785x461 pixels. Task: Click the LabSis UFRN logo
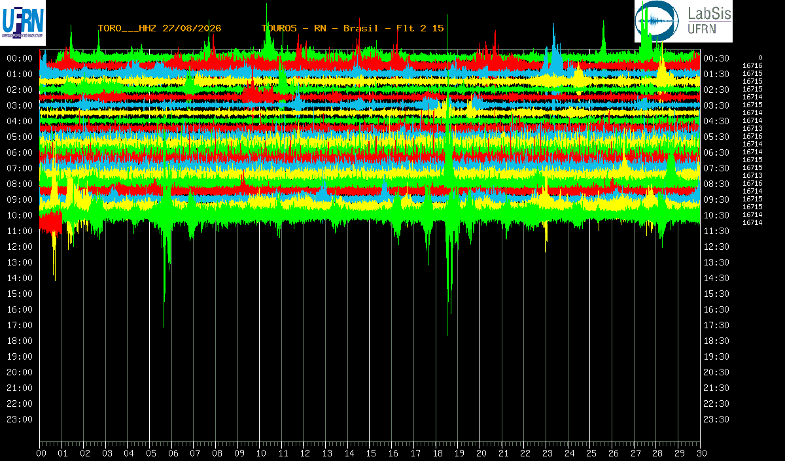click(684, 22)
